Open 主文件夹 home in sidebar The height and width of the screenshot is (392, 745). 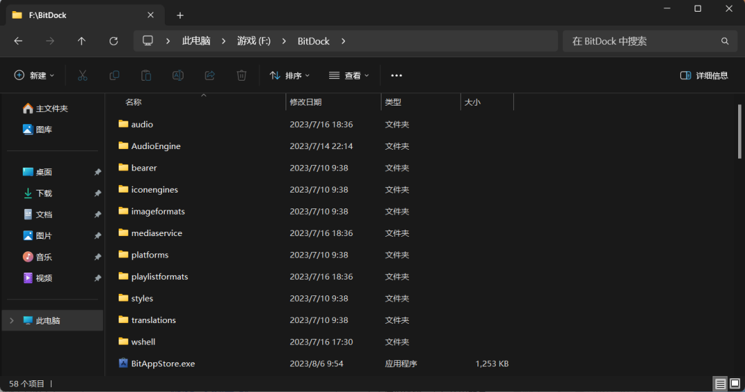tap(45, 108)
